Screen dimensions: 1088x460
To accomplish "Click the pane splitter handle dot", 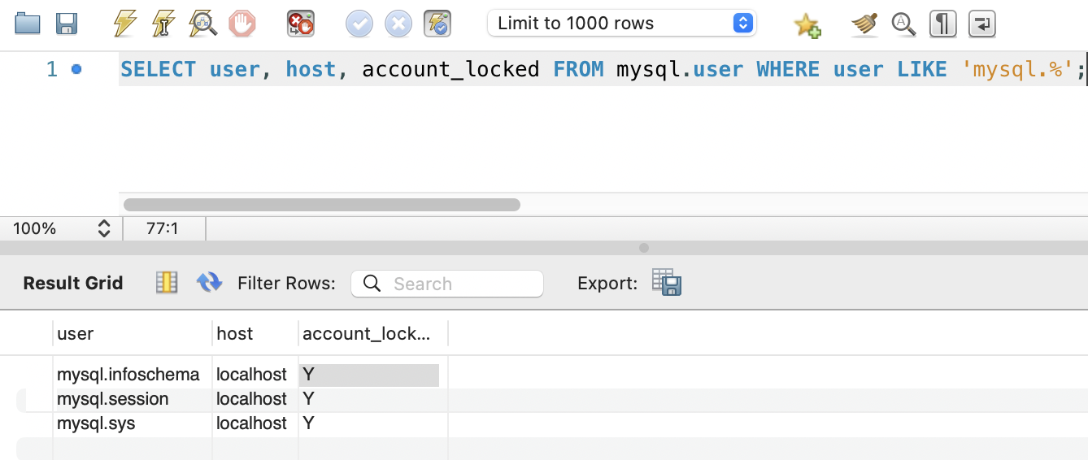I will pos(644,248).
